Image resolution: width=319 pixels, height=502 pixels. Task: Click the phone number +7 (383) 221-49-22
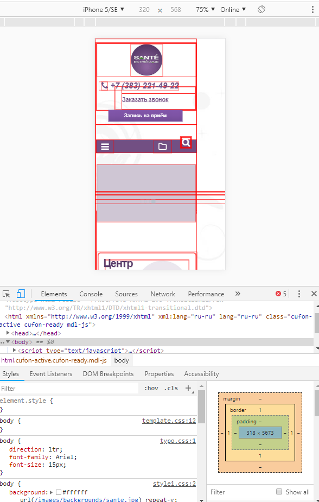click(144, 86)
